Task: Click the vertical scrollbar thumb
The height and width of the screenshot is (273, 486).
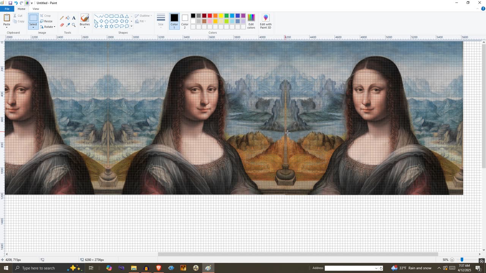Action: click(x=483, y=107)
